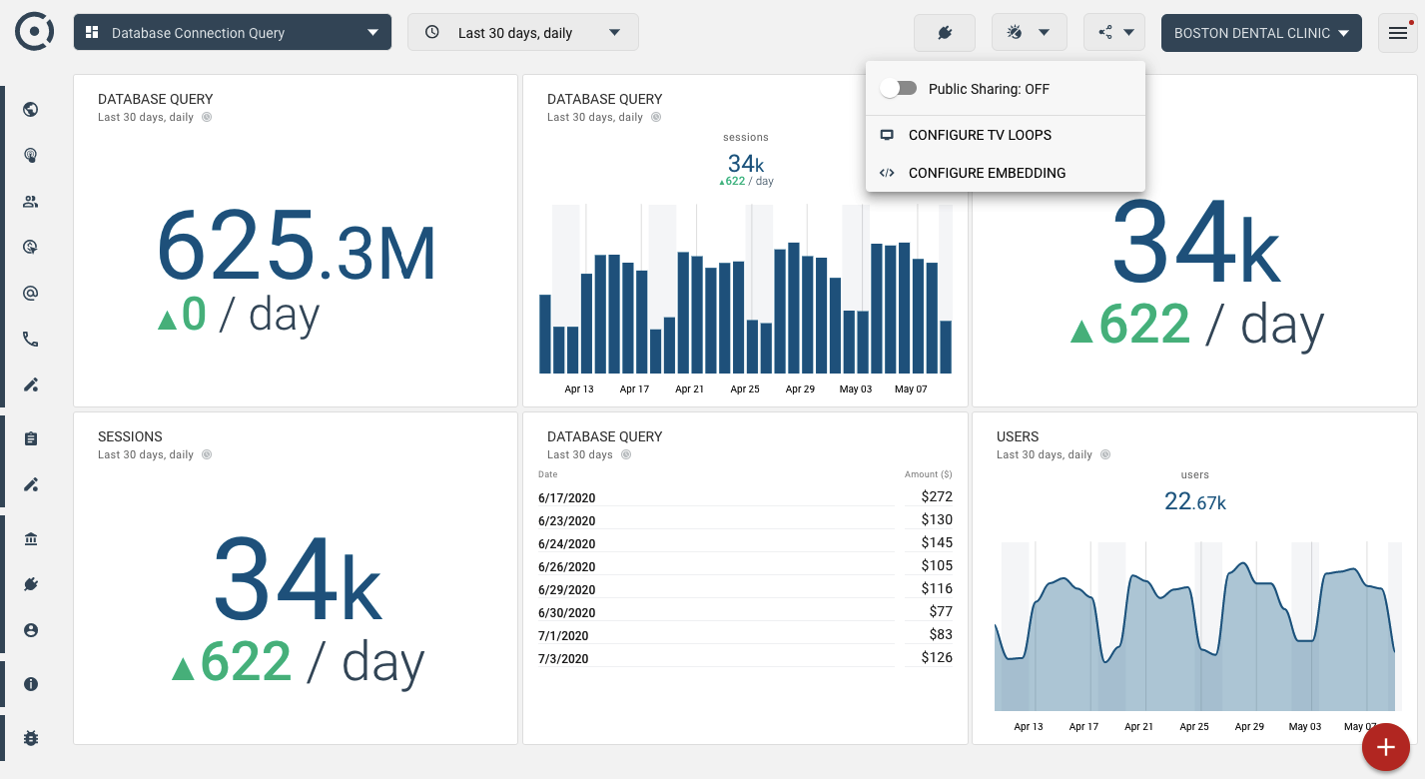Click the plug connections button in top bar
This screenshot has width=1425, height=779.
tap(945, 33)
